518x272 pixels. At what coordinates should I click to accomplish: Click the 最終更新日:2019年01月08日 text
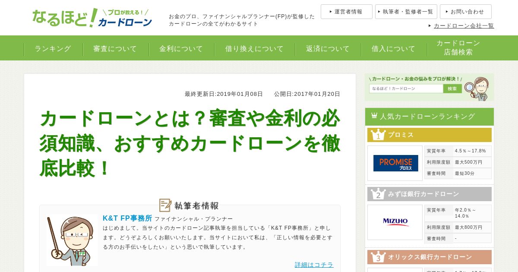[224, 94]
